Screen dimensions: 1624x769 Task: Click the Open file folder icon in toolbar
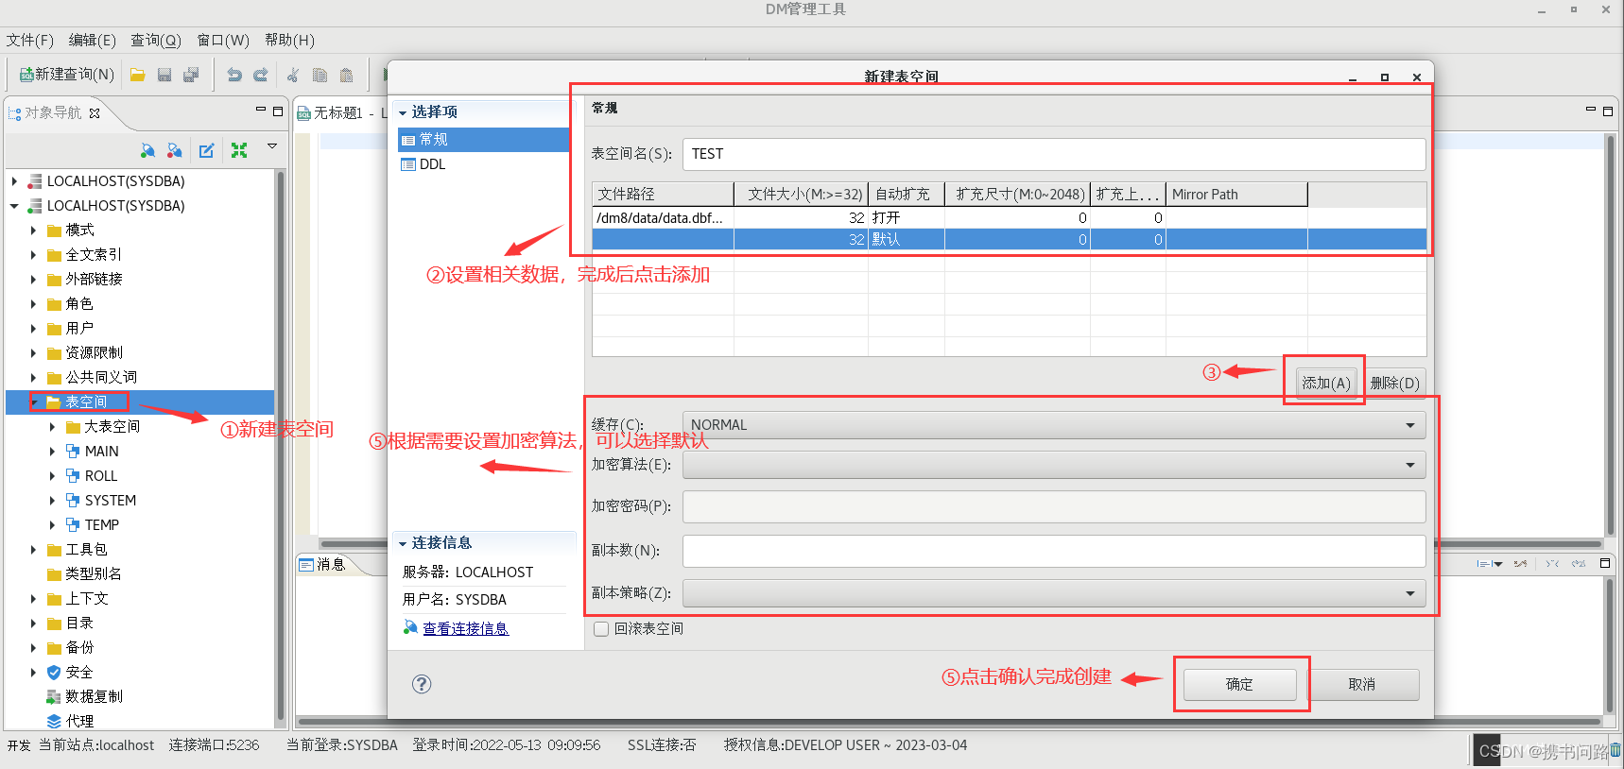pos(137,75)
